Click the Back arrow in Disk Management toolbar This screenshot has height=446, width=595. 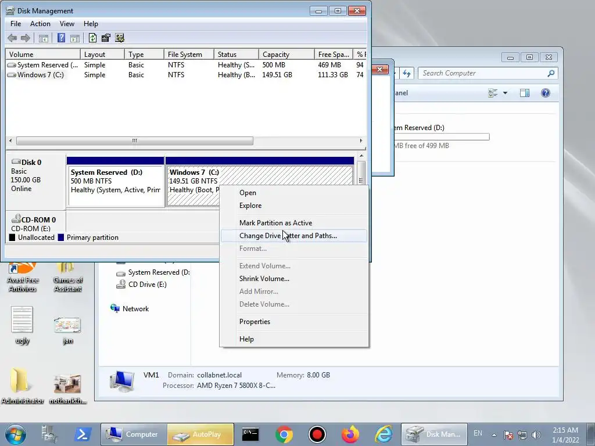(12, 38)
